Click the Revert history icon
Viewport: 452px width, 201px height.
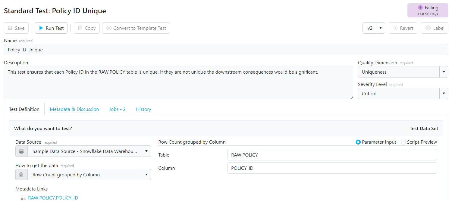395,28
